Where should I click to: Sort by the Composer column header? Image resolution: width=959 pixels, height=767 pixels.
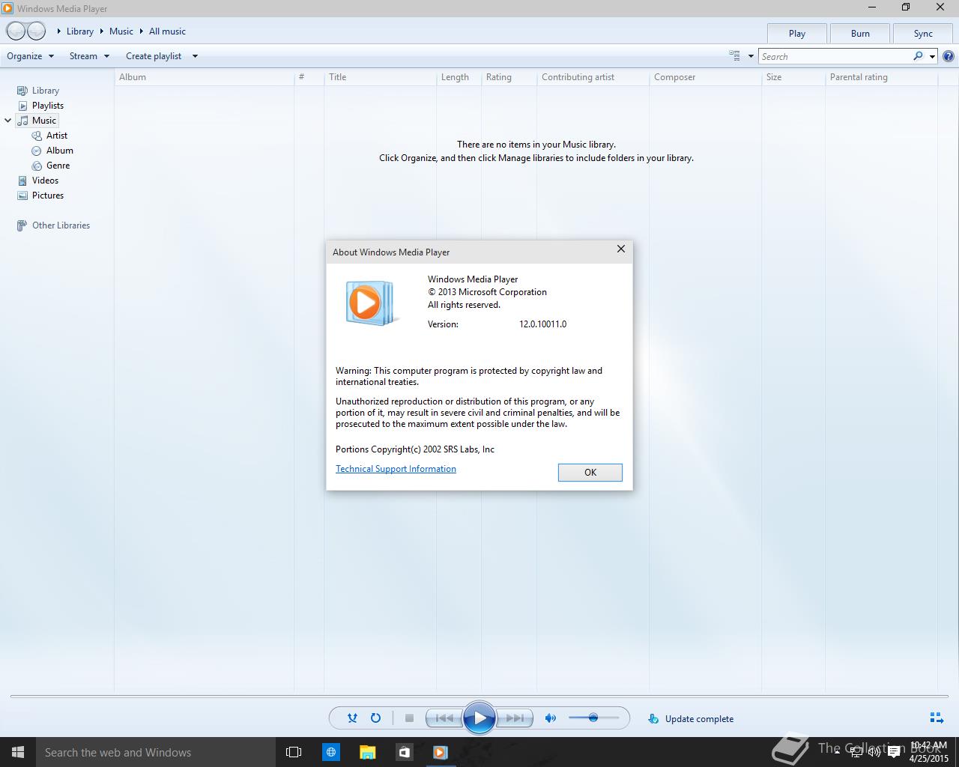pos(705,77)
